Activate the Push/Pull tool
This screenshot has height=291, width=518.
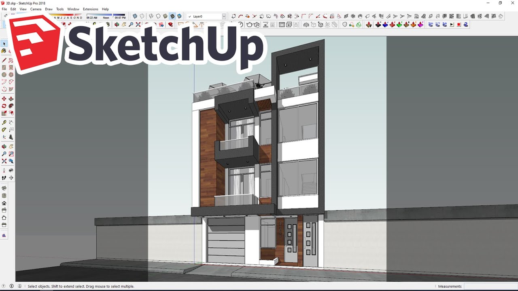11,99
